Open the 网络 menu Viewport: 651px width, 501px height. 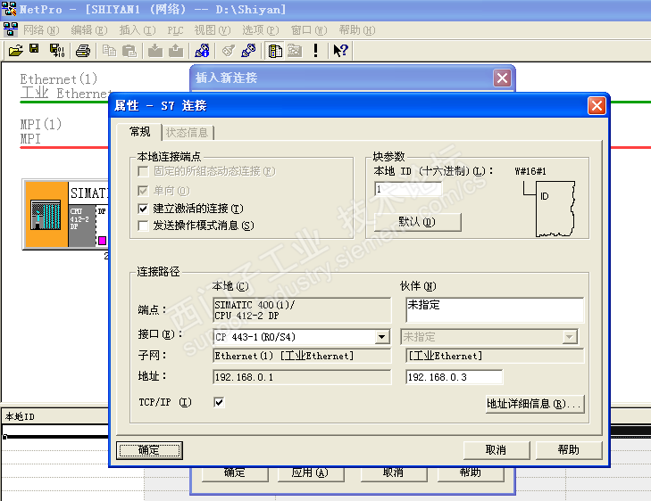(41, 30)
